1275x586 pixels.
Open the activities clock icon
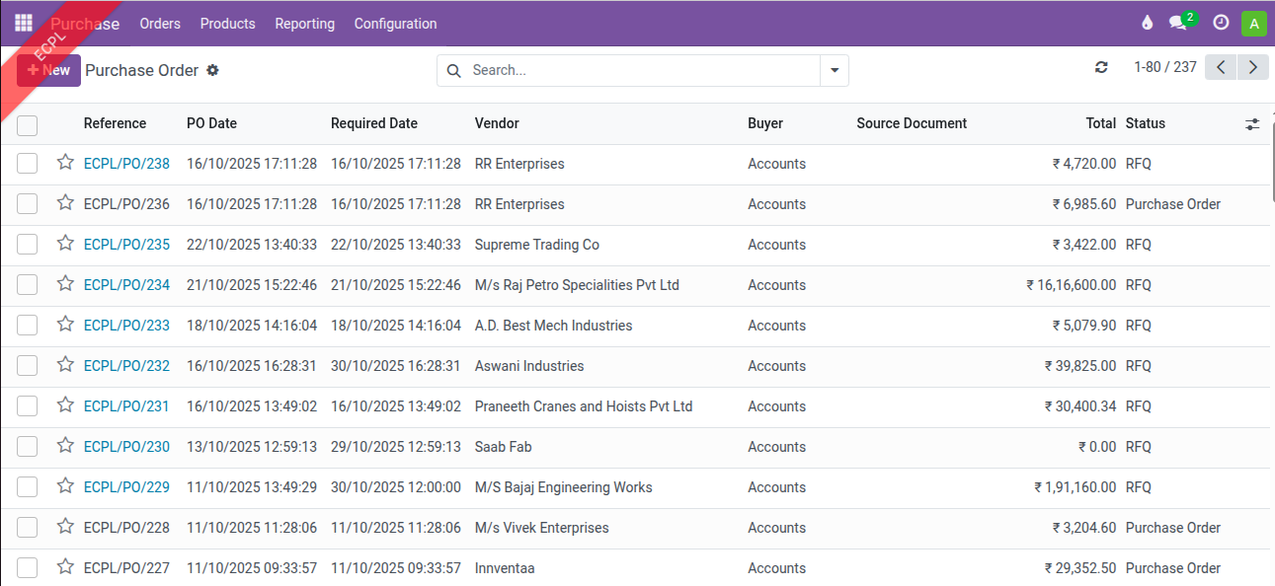[x=1221, y=23]
